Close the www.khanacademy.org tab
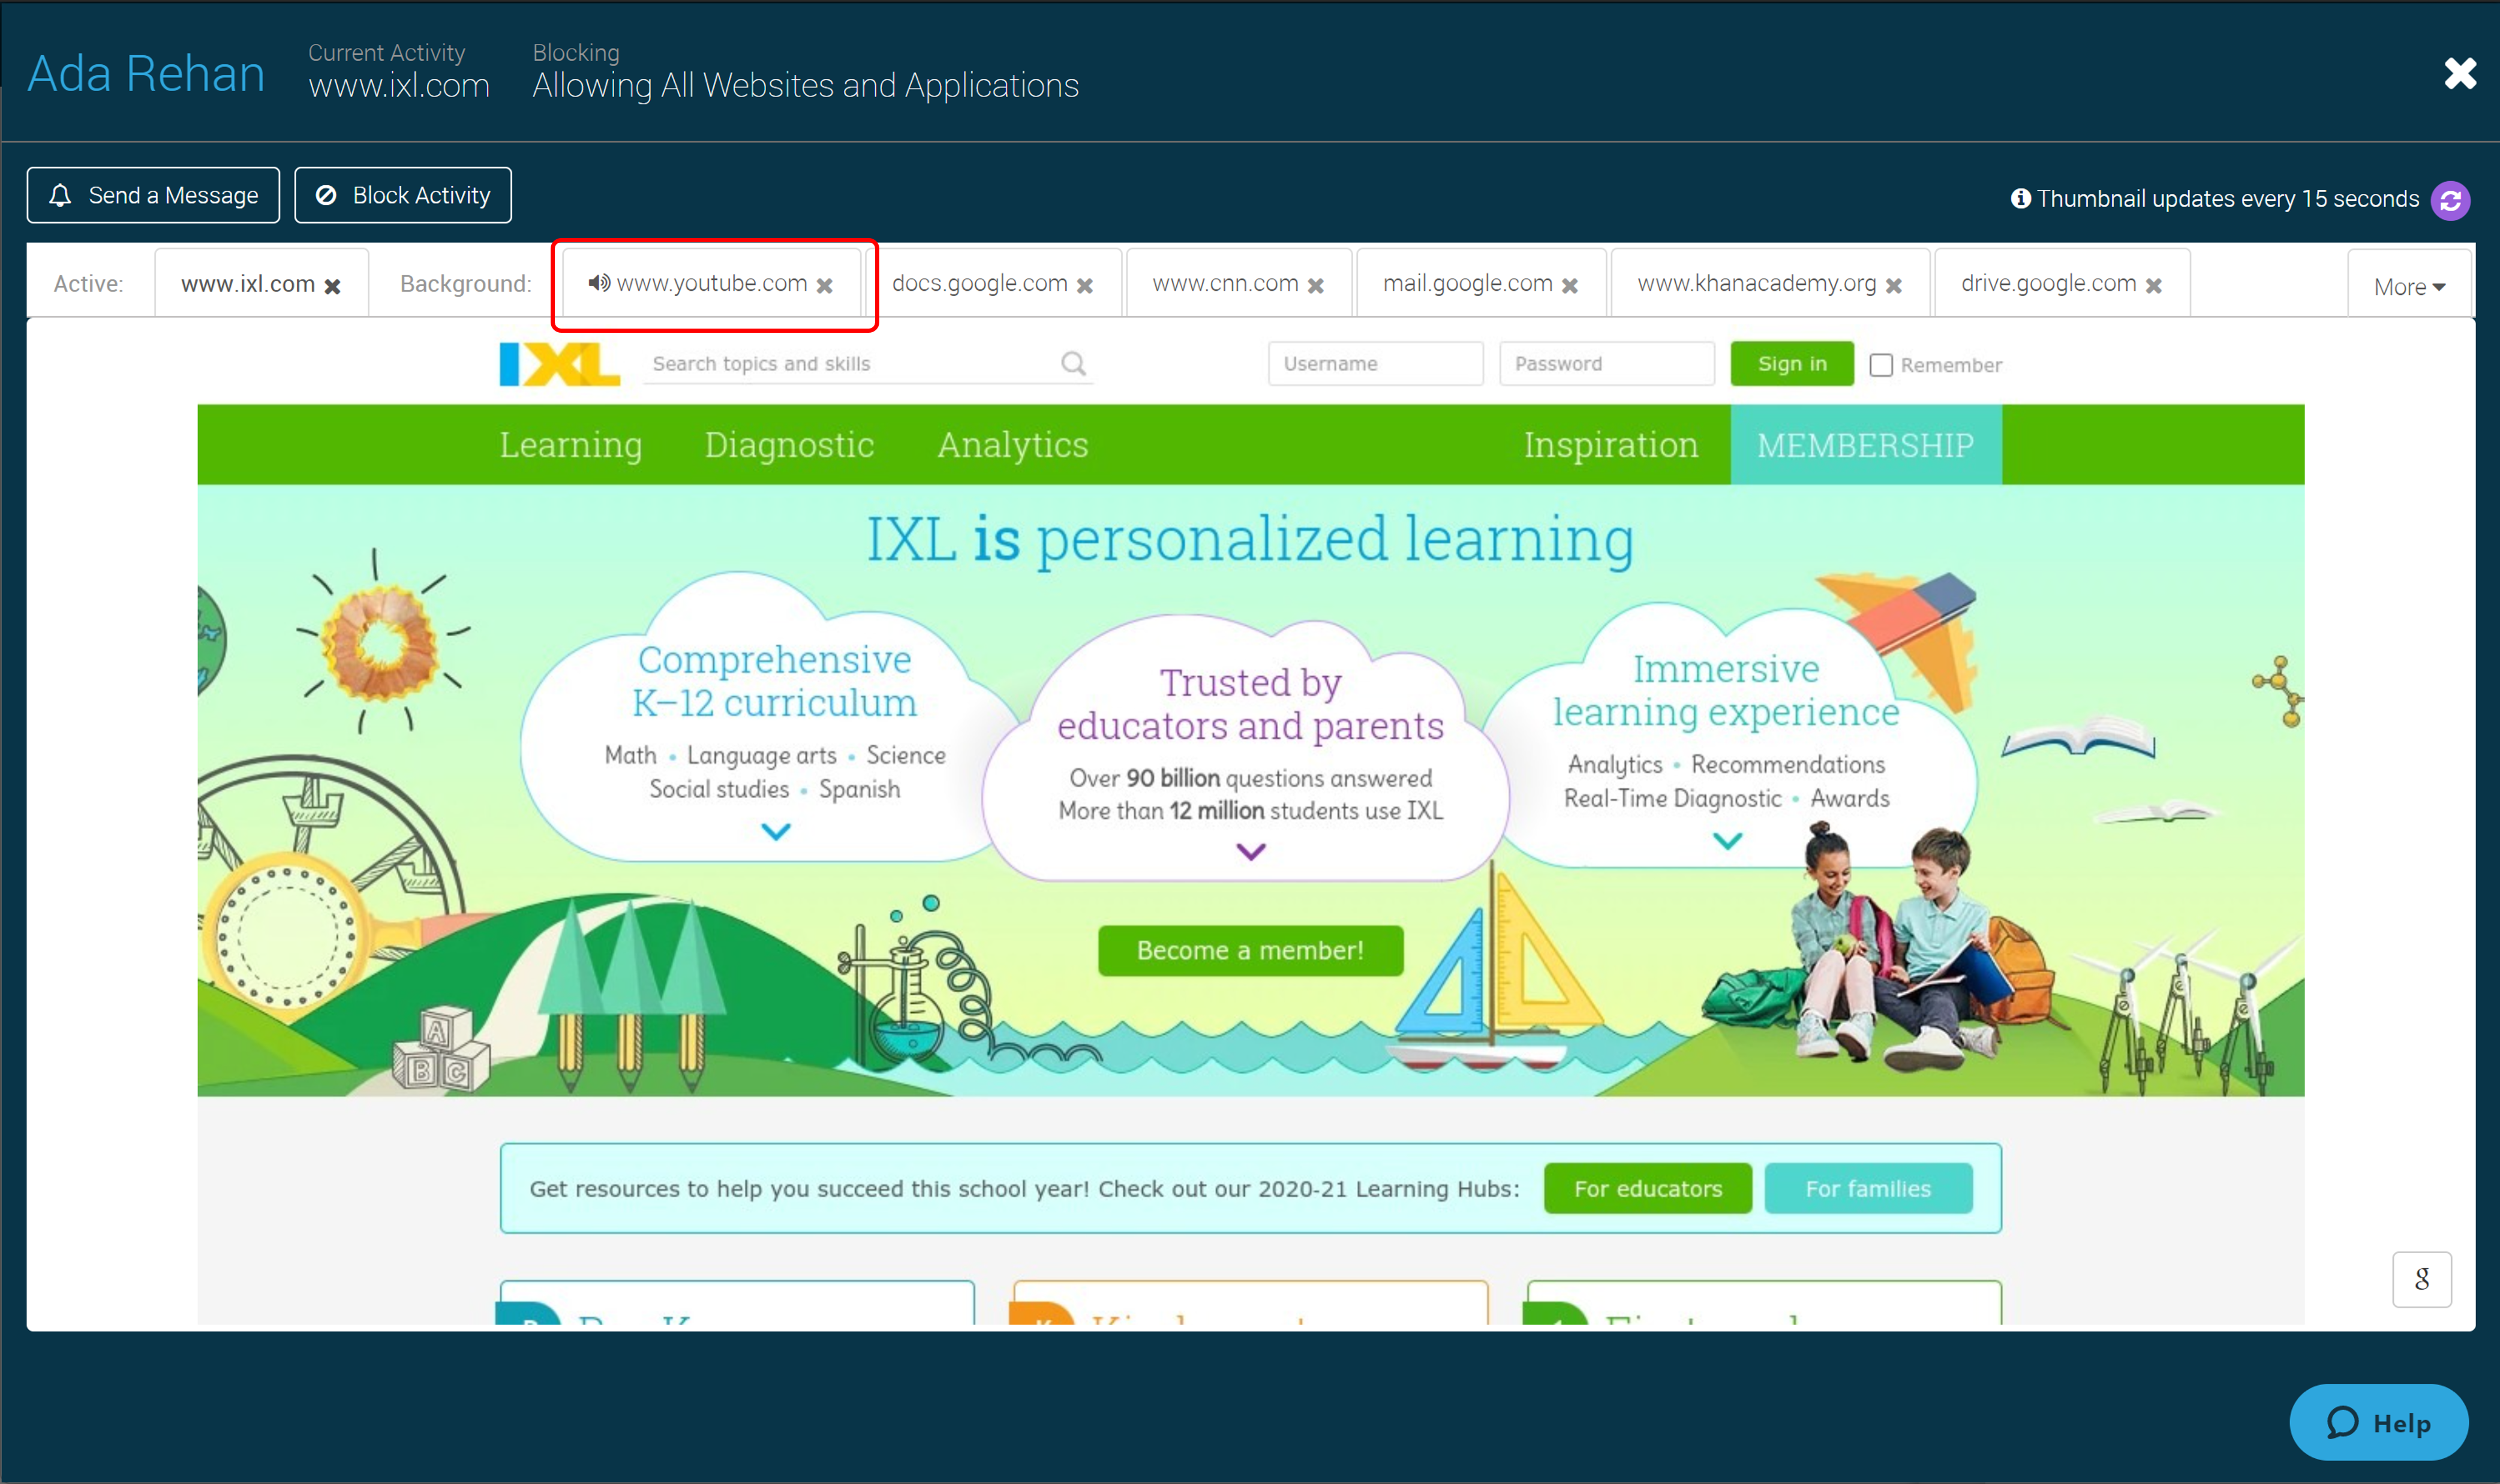The width and height of the screenshot is (2500, 1484). [1893, 286]
